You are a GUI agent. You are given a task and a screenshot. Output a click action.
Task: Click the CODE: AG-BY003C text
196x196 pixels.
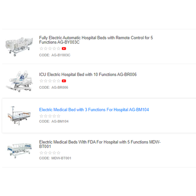tap(55, 55)
